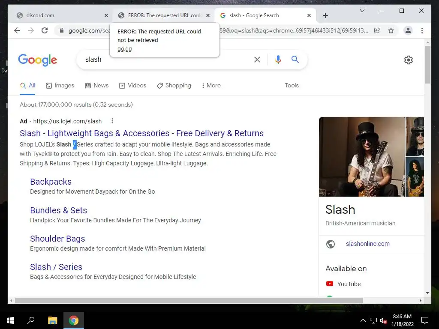Open the clock showing 8:46 AM
Image resolution: width=439 pixels, height=329 pixels.
click(x=402, y=320)
